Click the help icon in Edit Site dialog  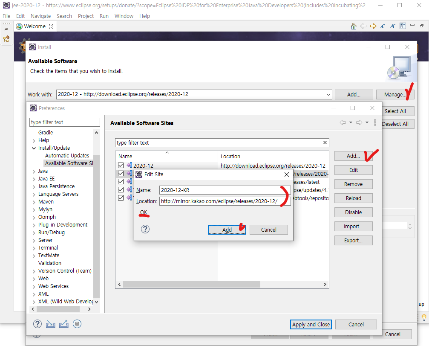(x=145, y=229)
